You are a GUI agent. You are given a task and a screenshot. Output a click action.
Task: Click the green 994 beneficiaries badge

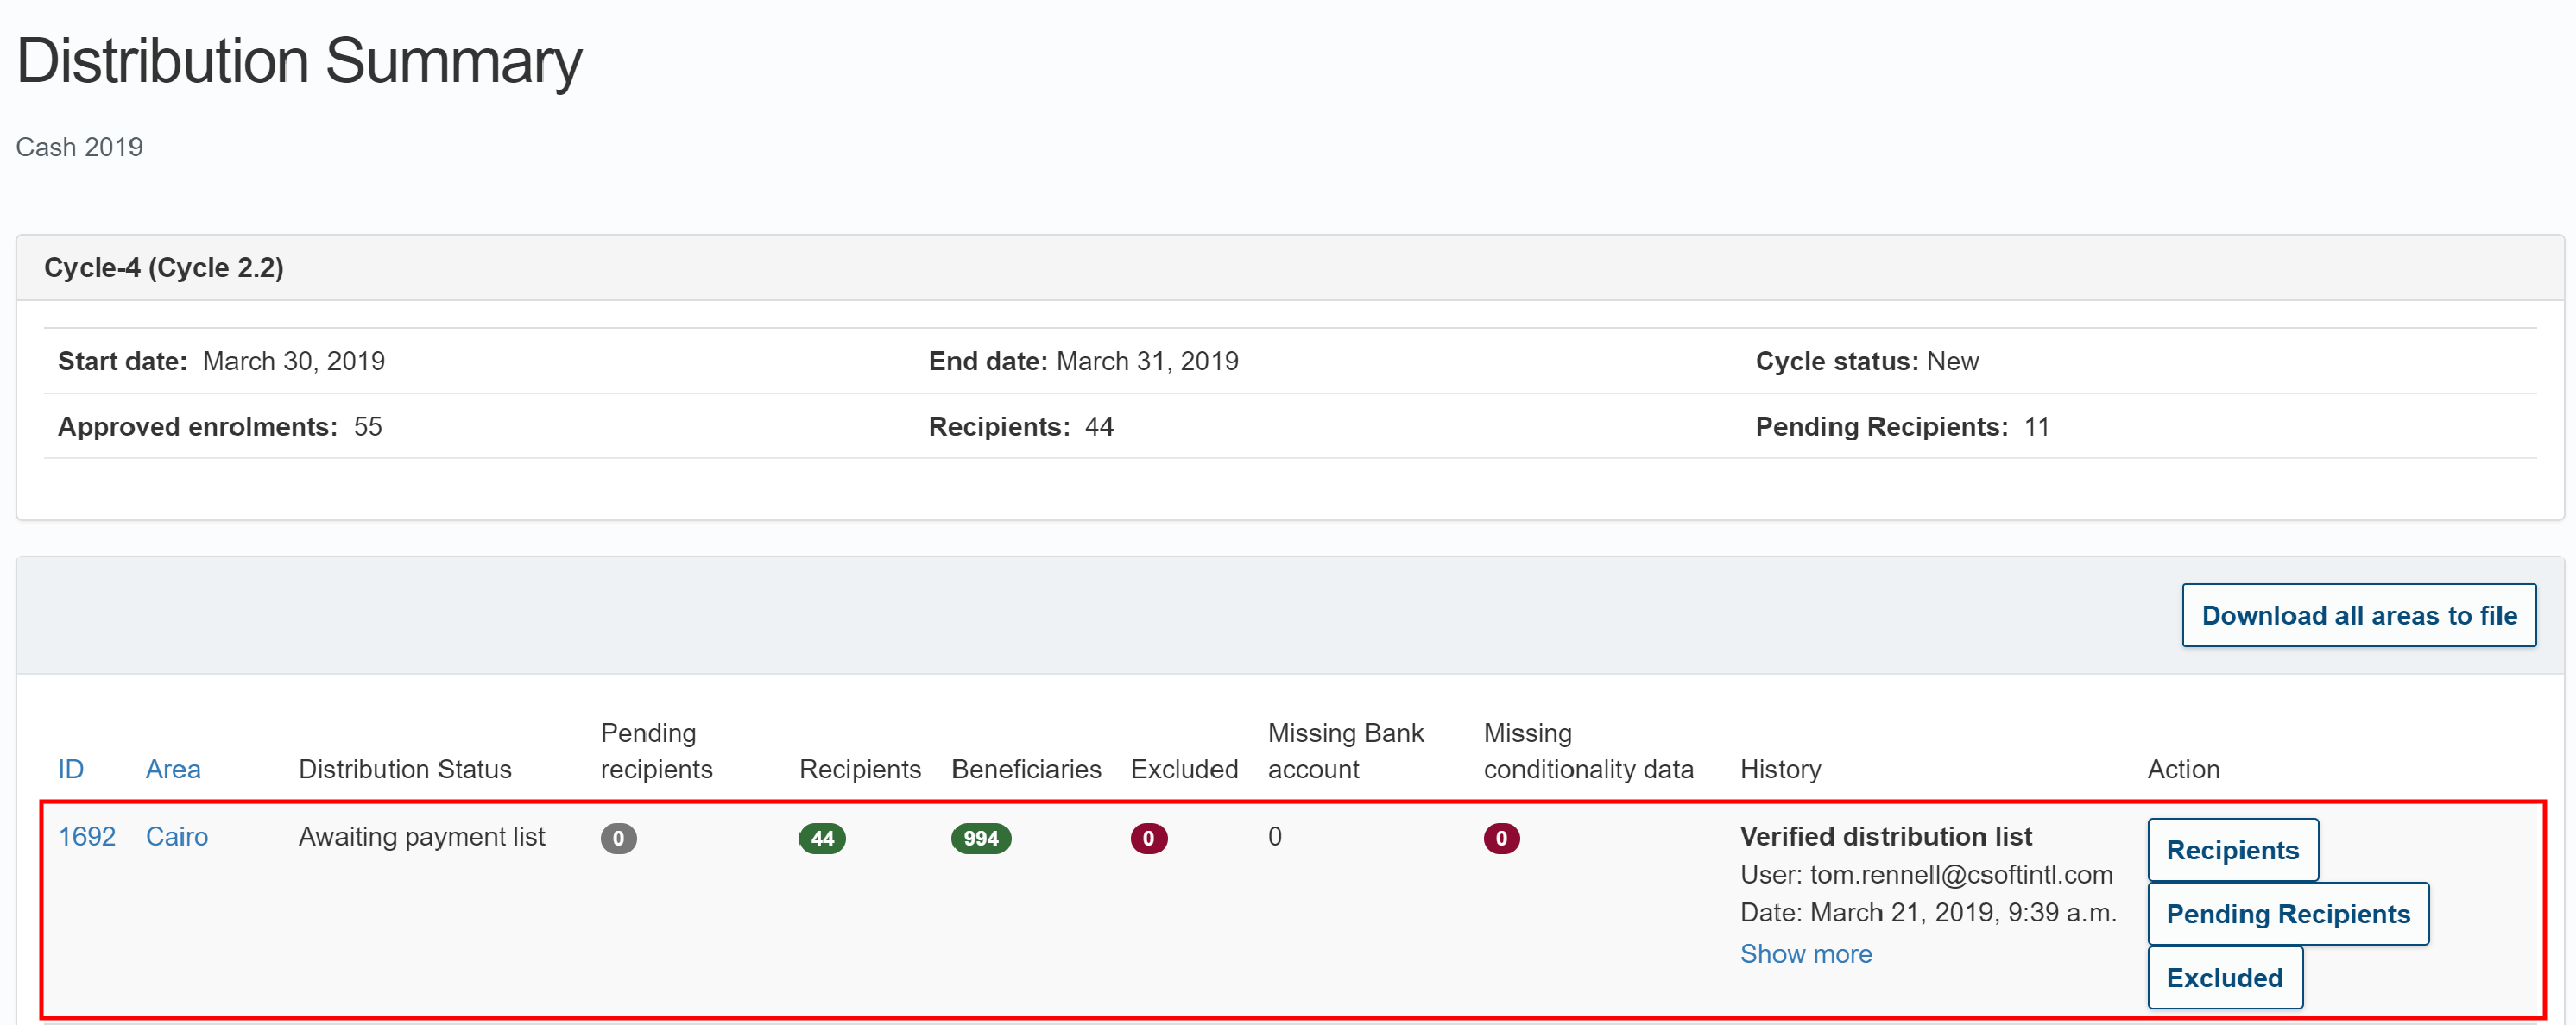pos(980,838)
